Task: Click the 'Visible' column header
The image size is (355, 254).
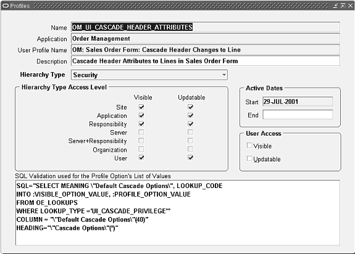Action: pyautogui.click(x=143, y=97)
